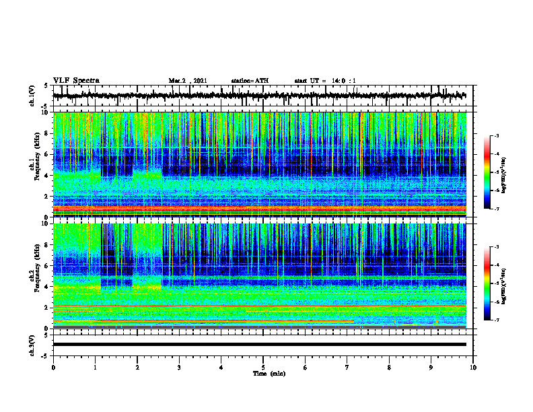Click the ch.1 color bar PSD unit label
This screenshot has height=412, width=533.
tap(504, 176)
